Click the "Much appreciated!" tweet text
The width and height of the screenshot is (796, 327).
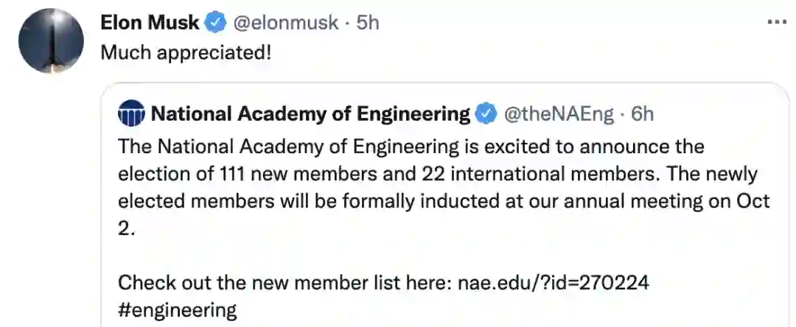pos(185,54)
